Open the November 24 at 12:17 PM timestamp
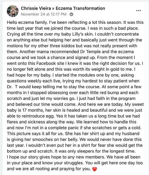This screenshot has width=149, height=175. click(44, 14)
